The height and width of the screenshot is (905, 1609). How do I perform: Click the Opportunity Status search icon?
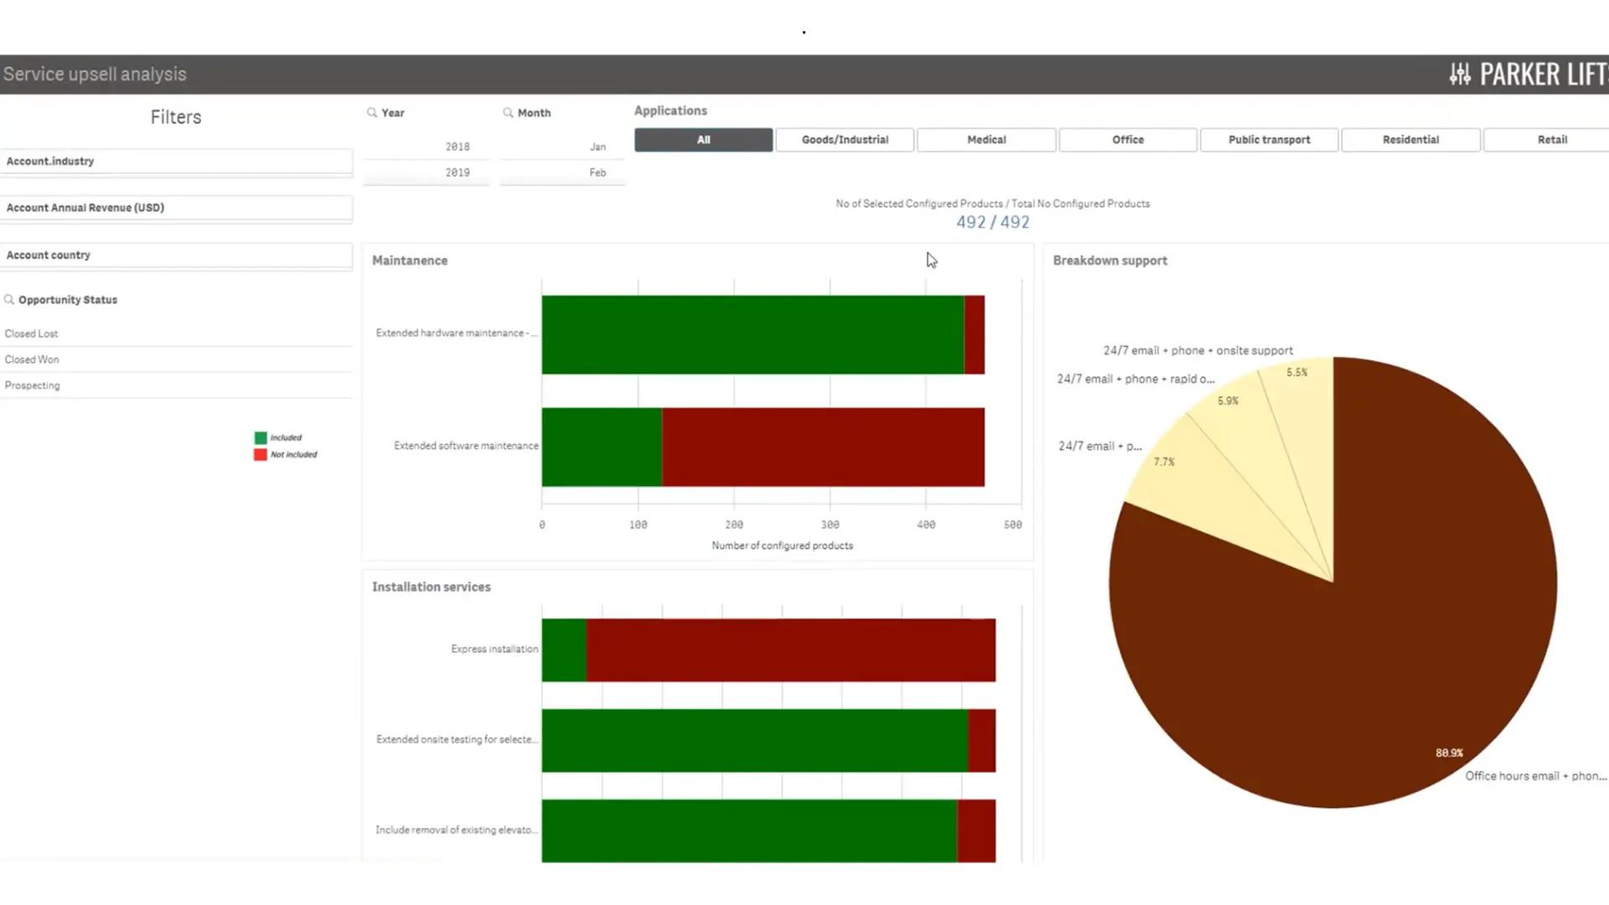pos(9,299)
